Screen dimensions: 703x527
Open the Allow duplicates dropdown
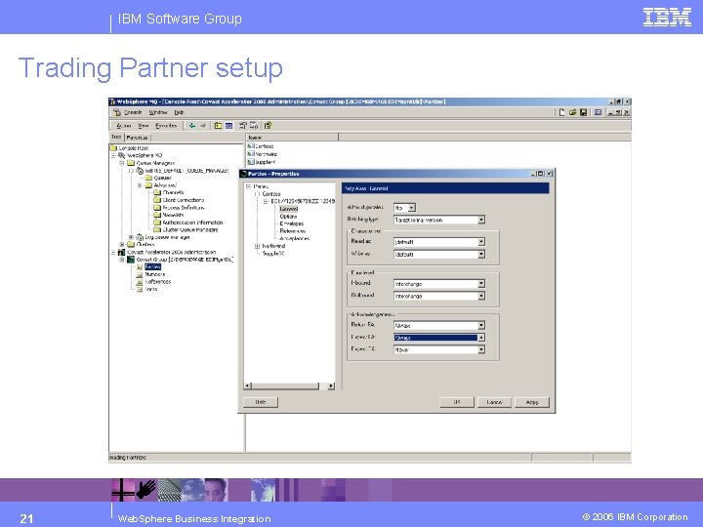tap(412, 208)
